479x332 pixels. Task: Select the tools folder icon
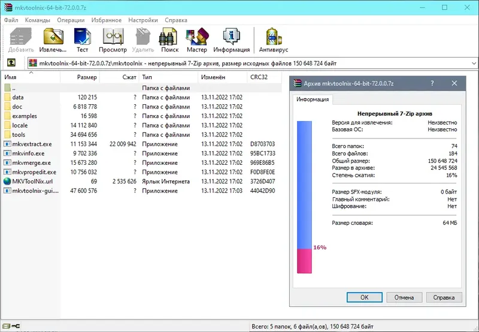7,134
